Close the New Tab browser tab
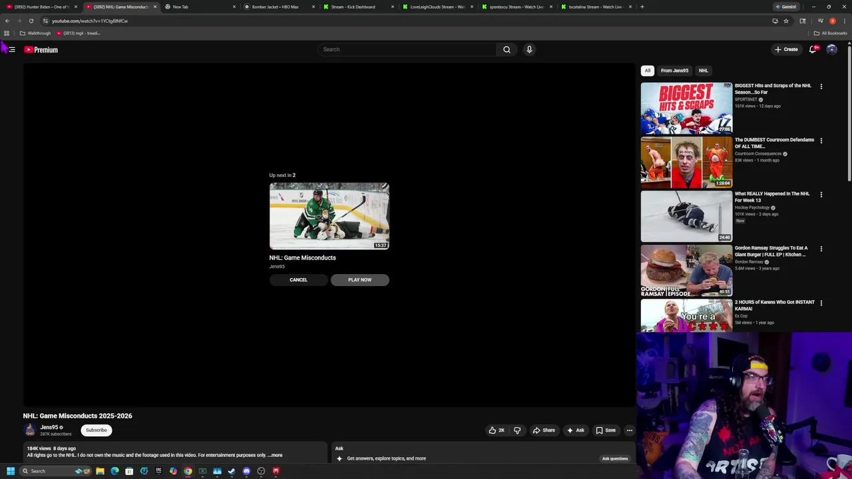 click(234, 7)
